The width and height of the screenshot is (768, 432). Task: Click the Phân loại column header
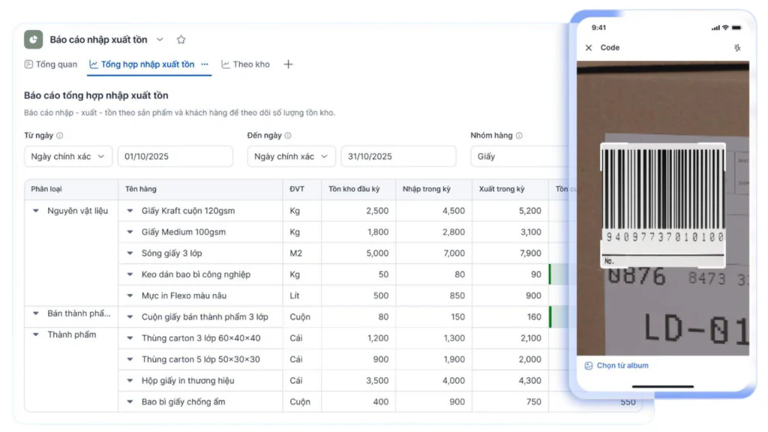(x=71, y=189)
